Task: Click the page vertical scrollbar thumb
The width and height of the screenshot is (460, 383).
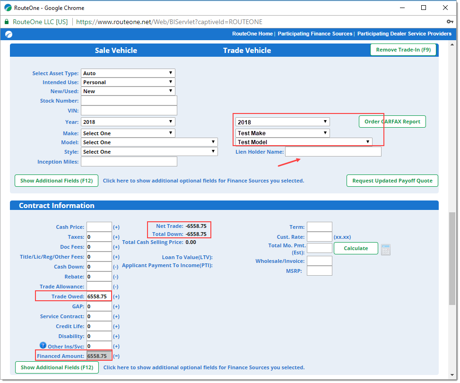Action: (452, 259)
